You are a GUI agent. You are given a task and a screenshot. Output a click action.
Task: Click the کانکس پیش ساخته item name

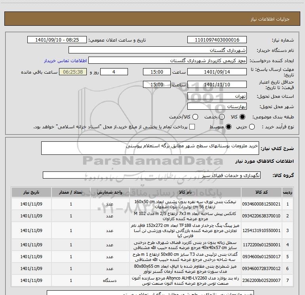(185, 216)
